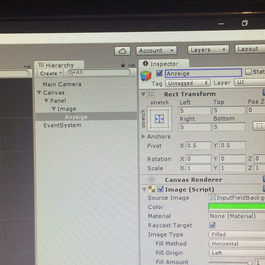Open the Image Type dropdown showing Filled

pos(237,234)
